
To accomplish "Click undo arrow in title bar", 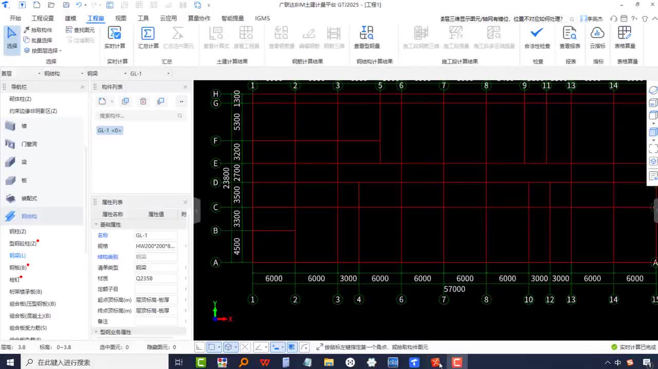I will pos(79,5).
